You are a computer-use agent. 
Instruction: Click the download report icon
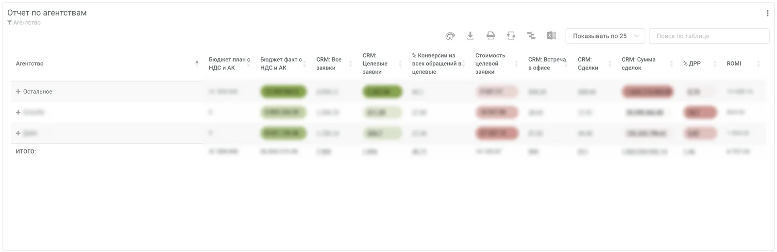[470, 36]
